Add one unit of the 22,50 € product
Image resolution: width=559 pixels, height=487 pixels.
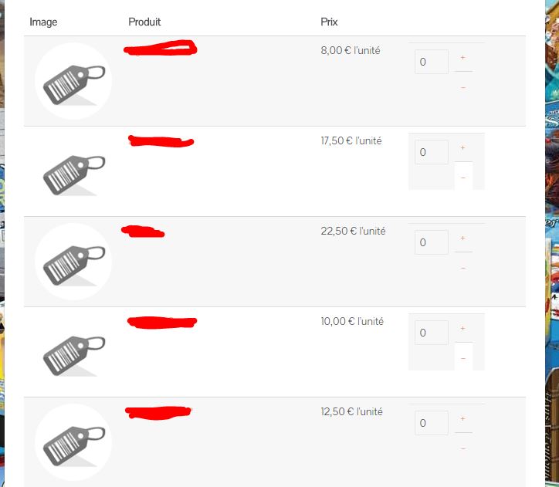[x=463, y=238]
